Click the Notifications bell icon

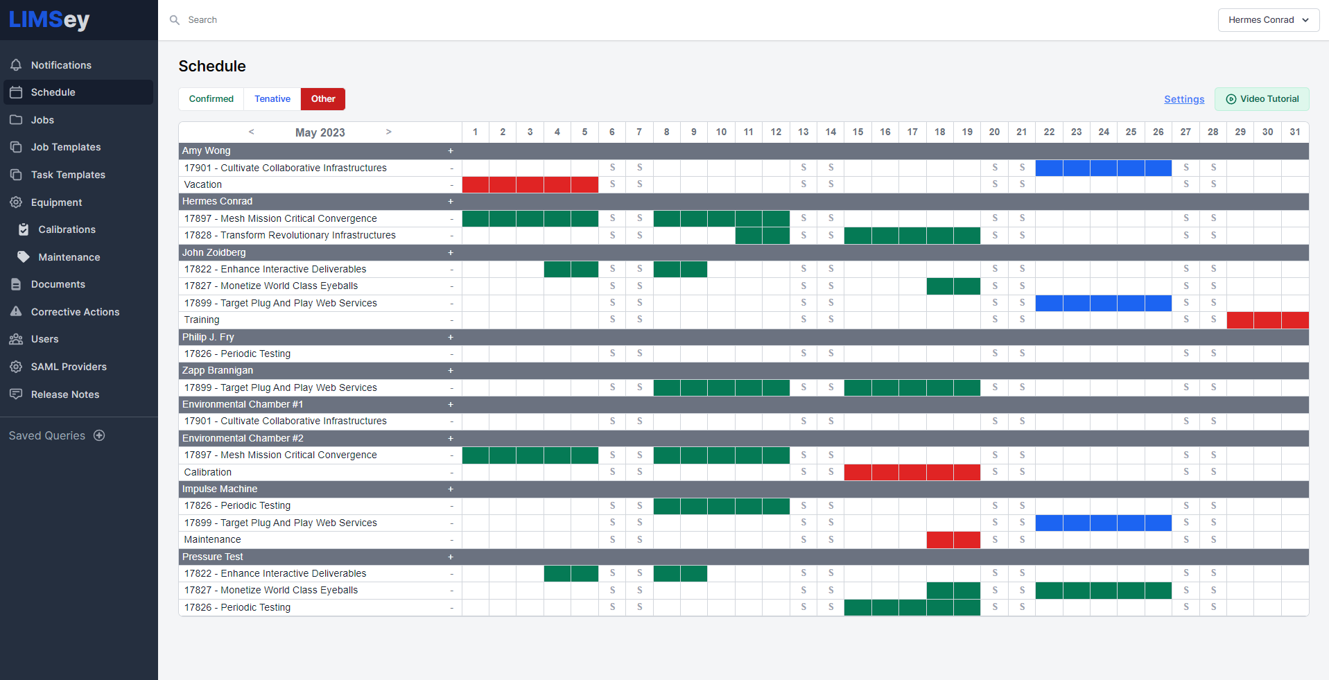(16, 65)
